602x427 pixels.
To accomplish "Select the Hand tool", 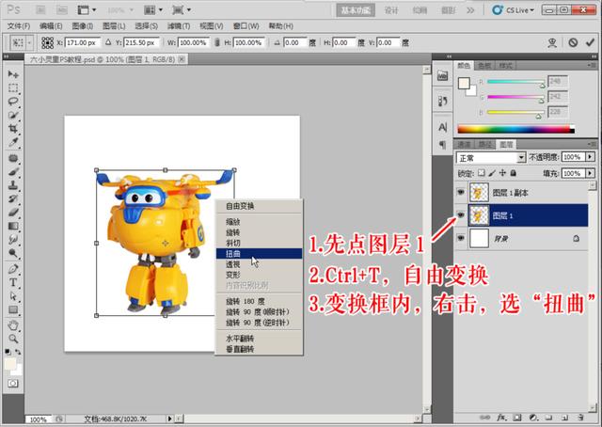I will point(13,325).
